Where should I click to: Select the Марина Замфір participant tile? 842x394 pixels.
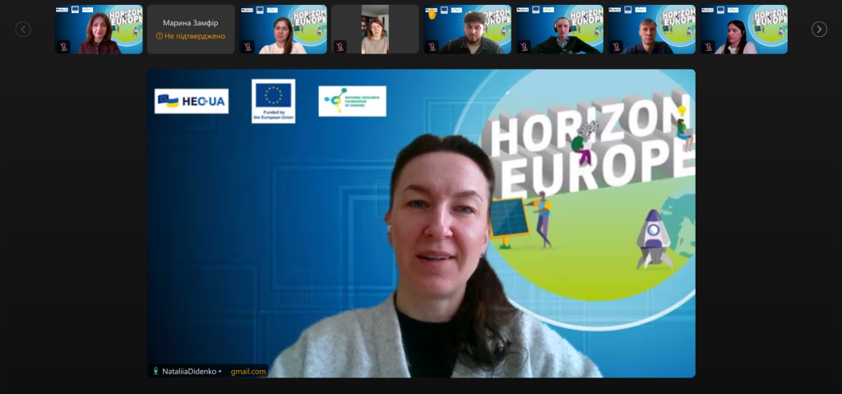pyautogui.click(x=191, y=29)
